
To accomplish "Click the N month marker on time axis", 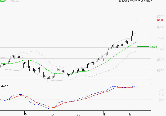I will point(26,114).
